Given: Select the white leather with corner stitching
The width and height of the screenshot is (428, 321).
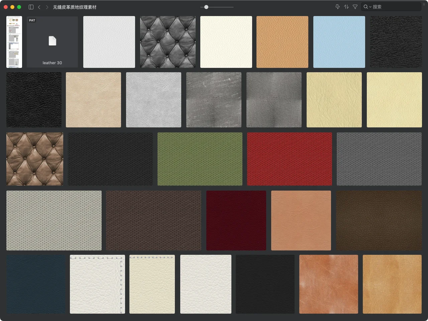Looking at the screenshot, I should pyautogui.click(x=97, y=284).
